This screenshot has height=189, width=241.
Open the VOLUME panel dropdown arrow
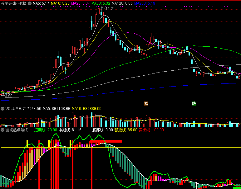2,109
